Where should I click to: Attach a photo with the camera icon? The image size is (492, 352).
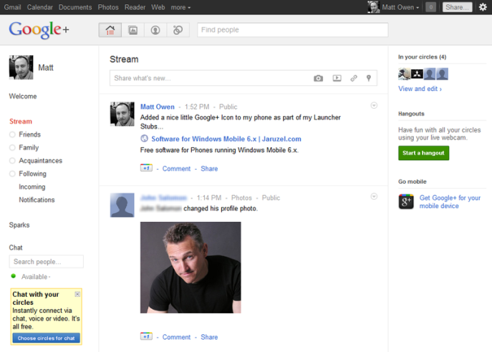tap(318, 78)
